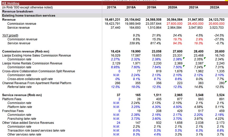228x137 pixels.
Task: Select Franchise Fees 2021A value 517
Action: pos(201,111)
